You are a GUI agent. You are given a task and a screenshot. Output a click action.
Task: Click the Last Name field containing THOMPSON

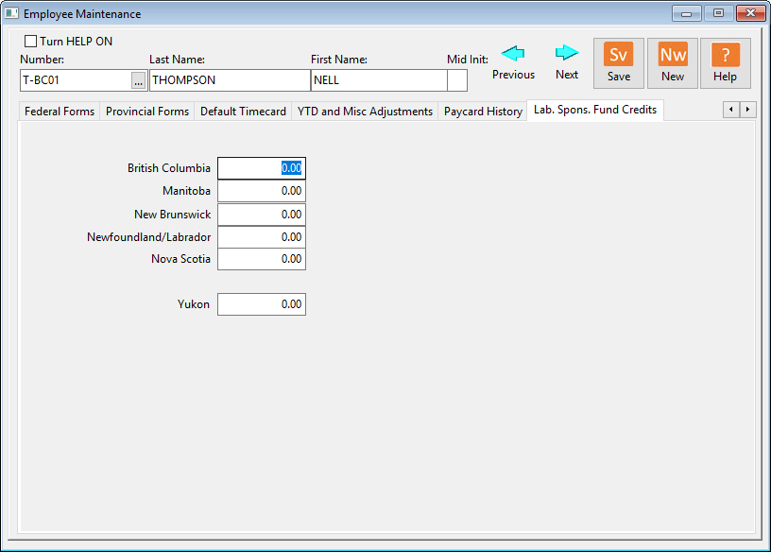point(230,80)
